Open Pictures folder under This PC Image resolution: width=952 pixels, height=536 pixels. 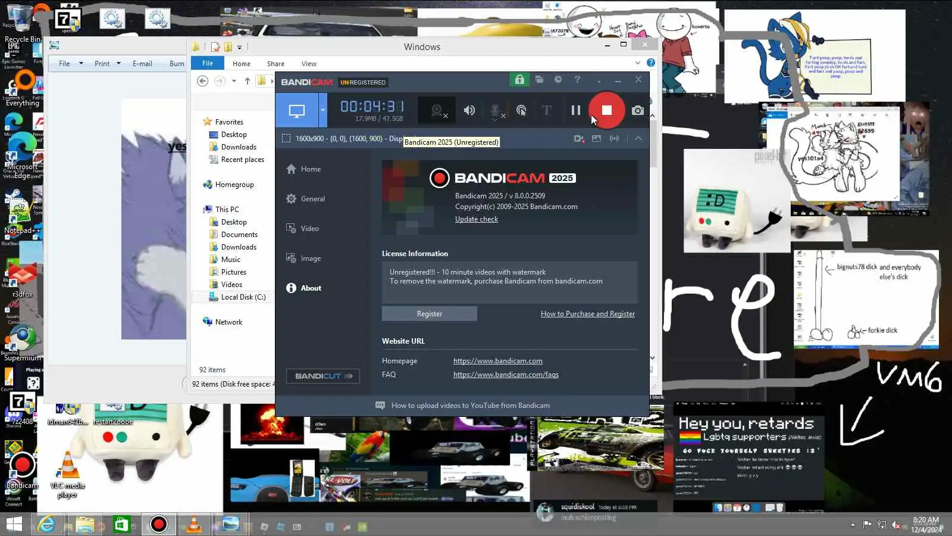[x=228, y=272]
